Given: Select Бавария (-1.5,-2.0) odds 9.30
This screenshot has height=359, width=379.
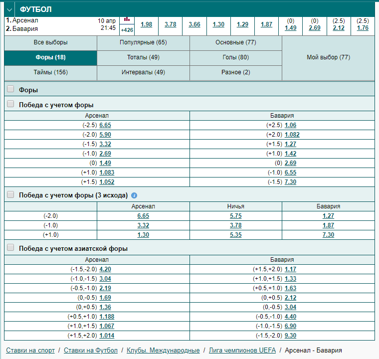Looking at the screenshot, I should coord(290,336).
